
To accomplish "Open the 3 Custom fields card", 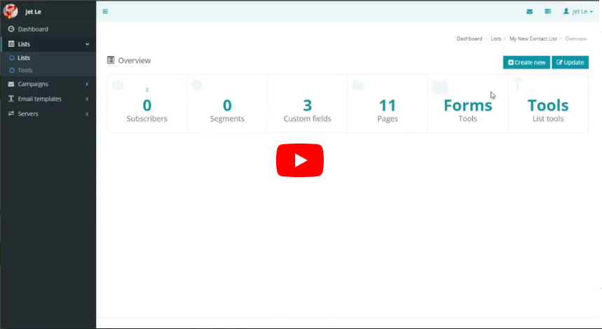I will (308, 104).
